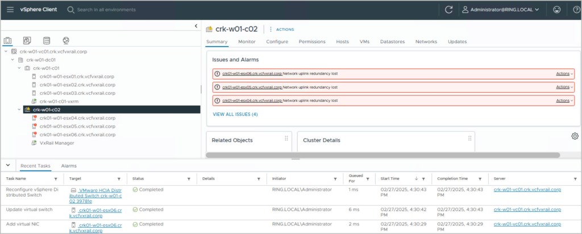Switch to the Alarms tab
Screen dimensions: 582x234
point(69,166)
